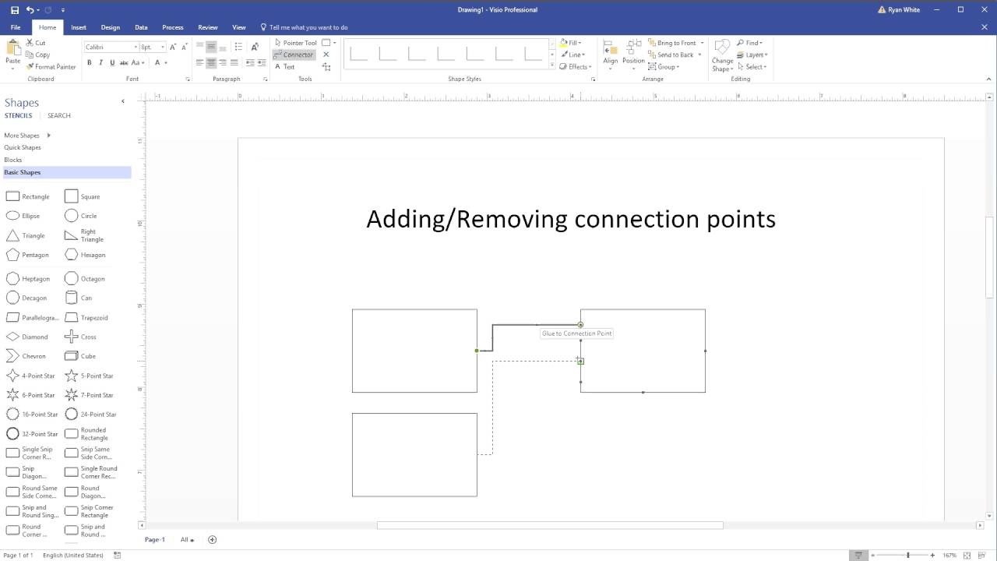Switch to the Insert tab

(79, 27)
